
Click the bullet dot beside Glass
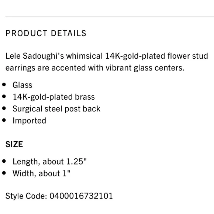click(x=4, y=84)
